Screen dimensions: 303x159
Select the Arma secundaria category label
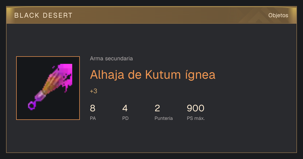coord(111,59)
